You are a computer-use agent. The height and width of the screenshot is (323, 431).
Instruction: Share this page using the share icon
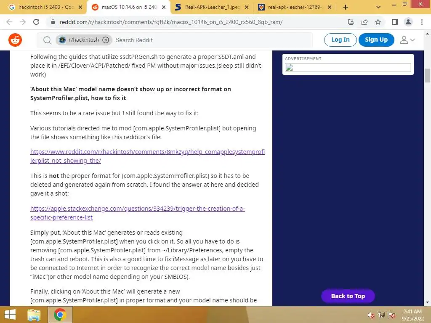[x=364, y=22]
